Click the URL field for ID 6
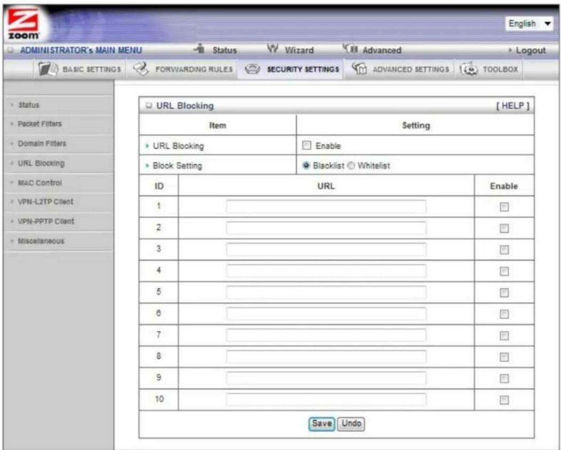Screen dimensions: 561x450 pyautogui.click(x=326, y=314)
